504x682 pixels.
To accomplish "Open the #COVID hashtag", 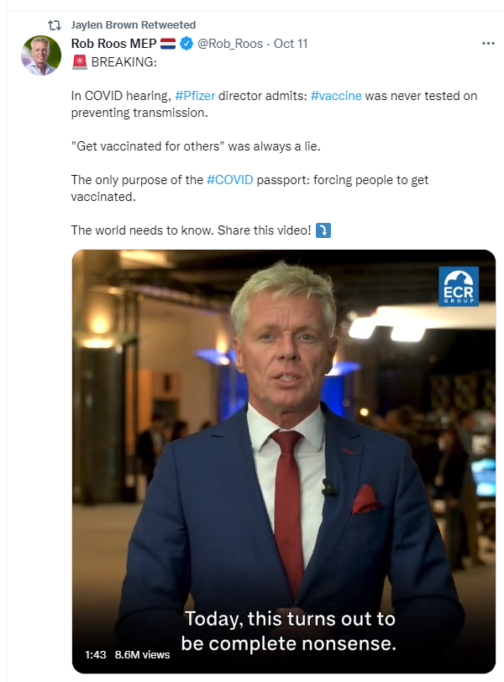I will tap(230, 180).
